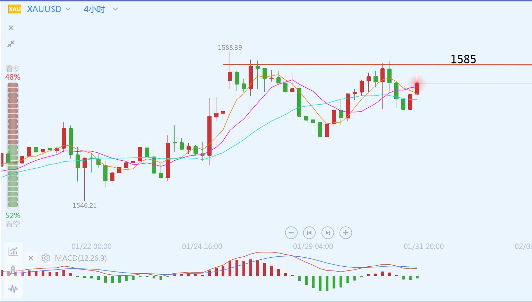Click the 4小时 timeframe label

(x=94, y=9)
